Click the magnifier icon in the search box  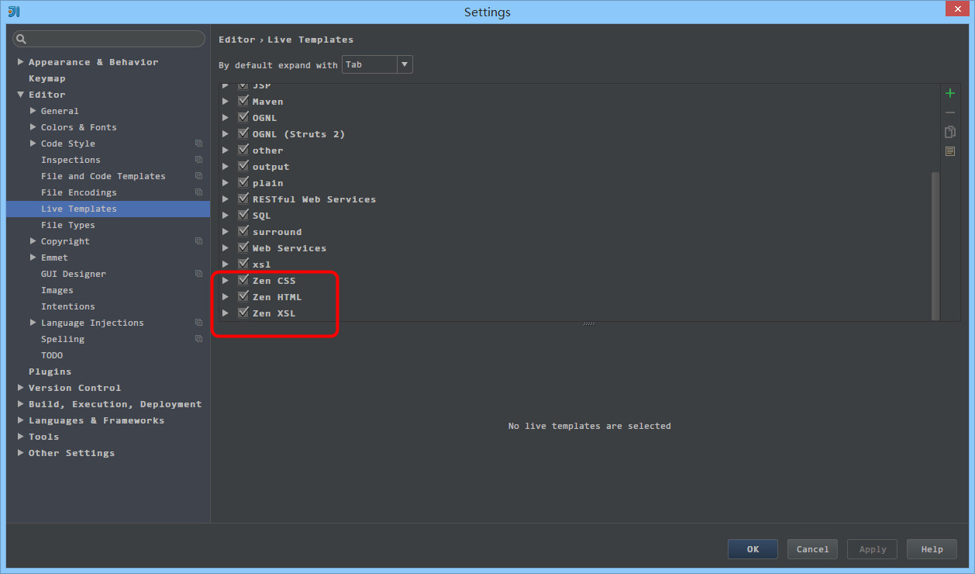pos(21,39)
